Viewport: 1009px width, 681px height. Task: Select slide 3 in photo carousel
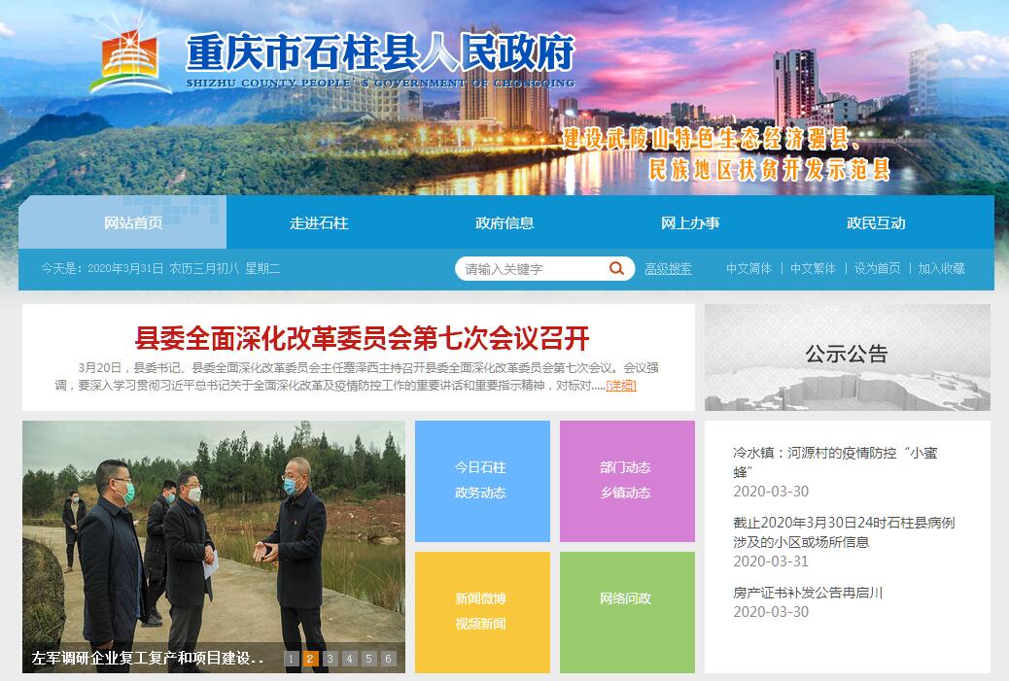tap(331, 659)
